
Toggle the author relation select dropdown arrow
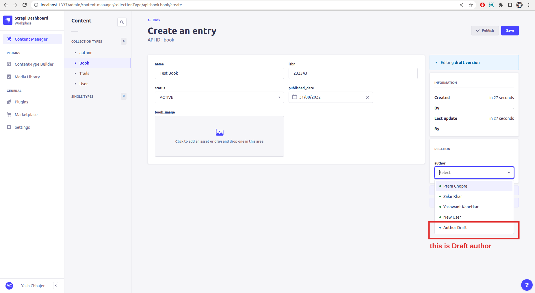click(508, 173)
